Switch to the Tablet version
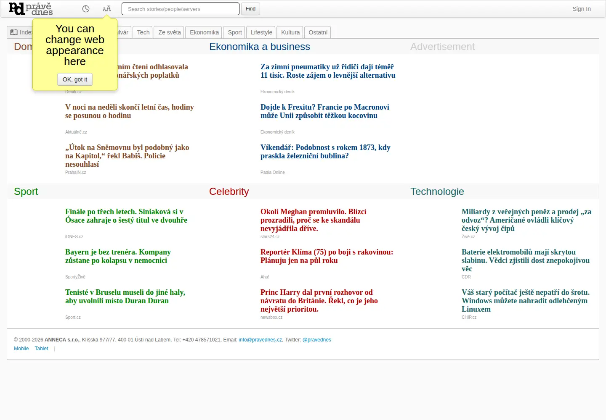Viewport: 606px width, 420px height. tap(41, 349)
